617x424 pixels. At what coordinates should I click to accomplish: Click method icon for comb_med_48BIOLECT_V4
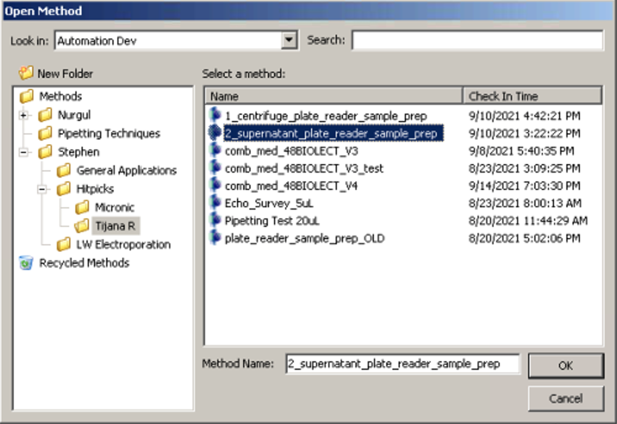click(215, 185)
